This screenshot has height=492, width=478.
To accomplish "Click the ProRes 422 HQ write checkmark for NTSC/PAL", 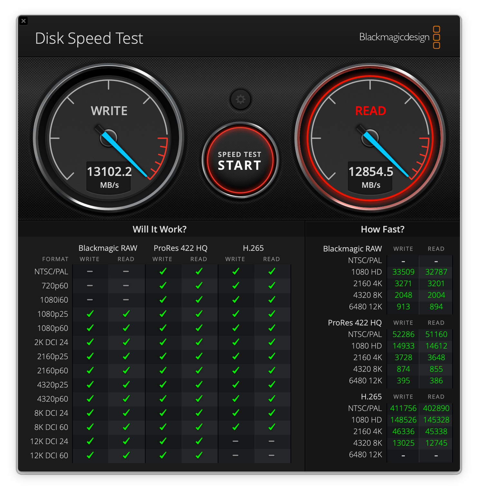I will 163,271.
